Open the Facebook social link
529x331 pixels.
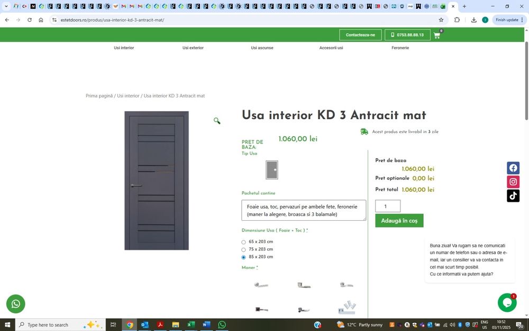click(x=513, y=168)
